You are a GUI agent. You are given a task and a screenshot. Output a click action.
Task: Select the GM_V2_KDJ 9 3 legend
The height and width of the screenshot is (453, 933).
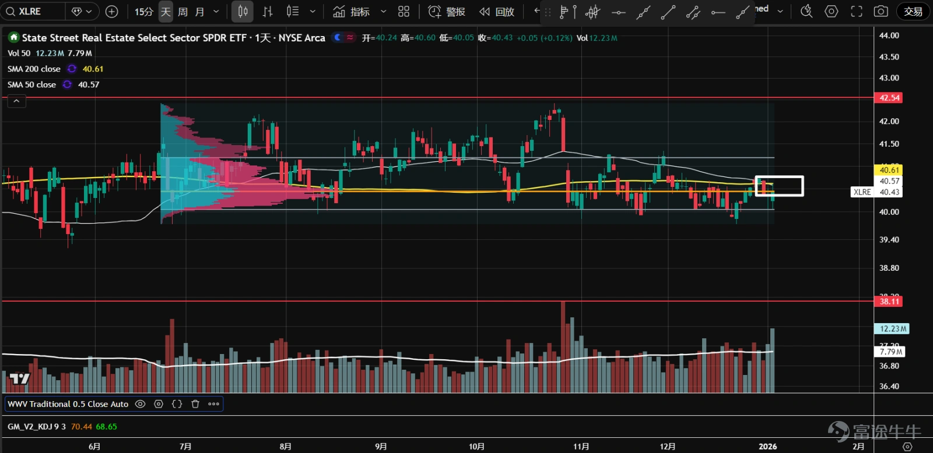(37, 427)
